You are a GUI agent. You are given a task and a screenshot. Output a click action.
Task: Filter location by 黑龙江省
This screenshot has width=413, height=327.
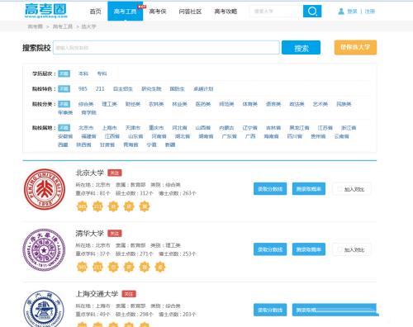point(299,128)
